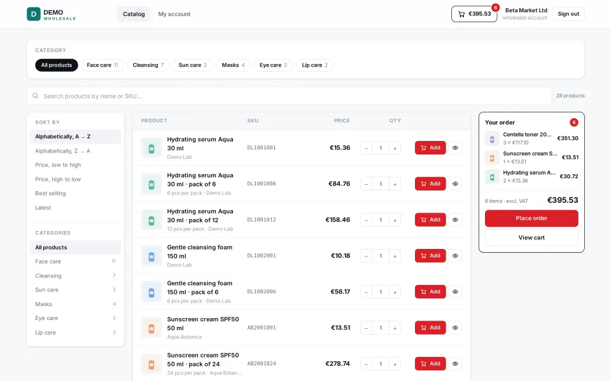Viewport: 611px width, 381px height.
Task: Click Centella toner line in Your order
Action: 531,138
